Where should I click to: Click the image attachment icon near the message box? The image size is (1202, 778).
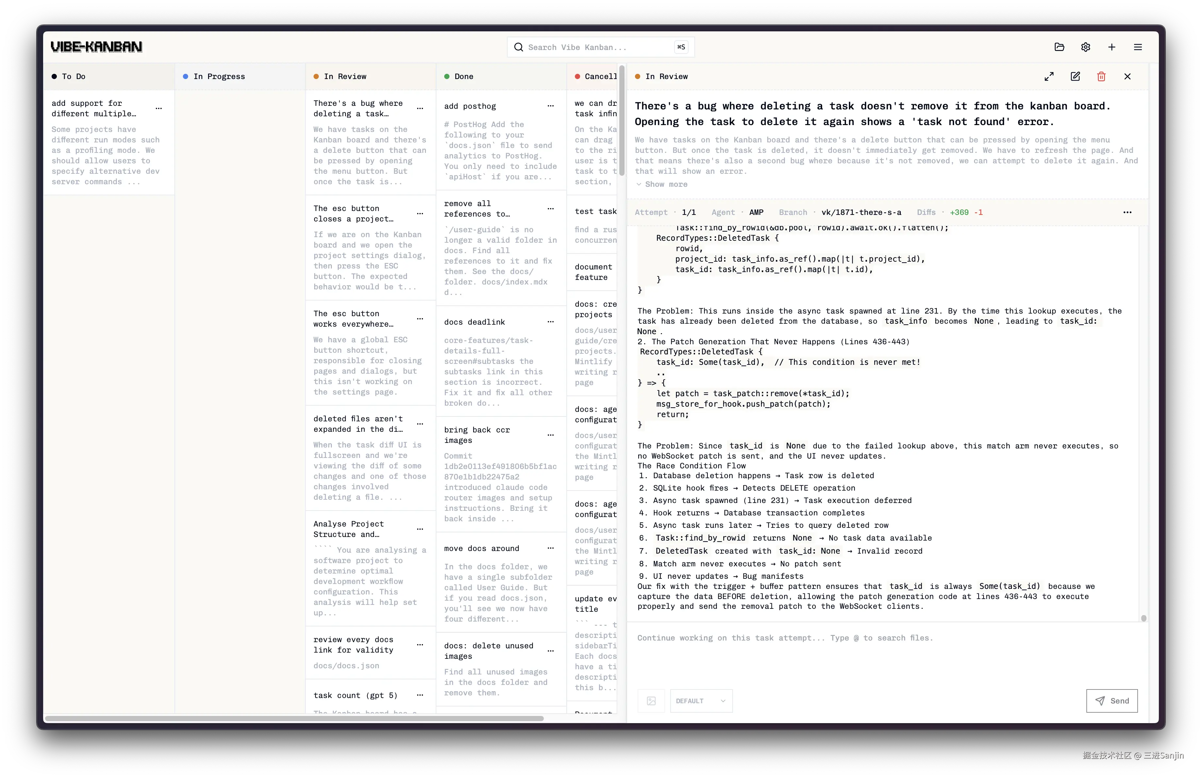point(651,701)
